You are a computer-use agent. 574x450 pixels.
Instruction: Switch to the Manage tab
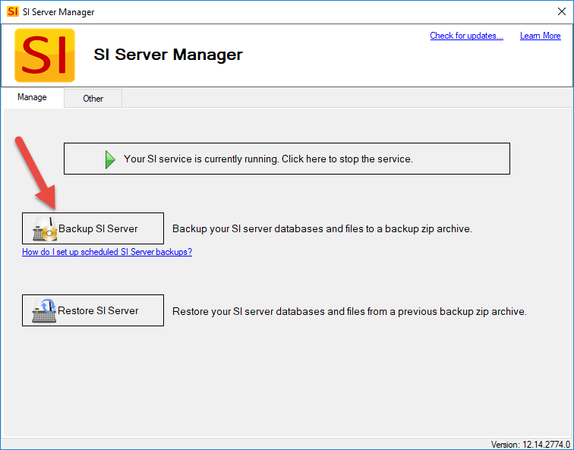pos(32,97)
